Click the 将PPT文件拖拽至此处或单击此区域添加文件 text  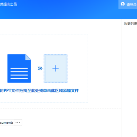(39, 91)
